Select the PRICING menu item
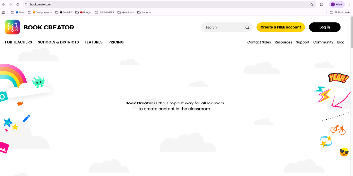The height and width of the screenshot is (176, 353). [116, 42]
